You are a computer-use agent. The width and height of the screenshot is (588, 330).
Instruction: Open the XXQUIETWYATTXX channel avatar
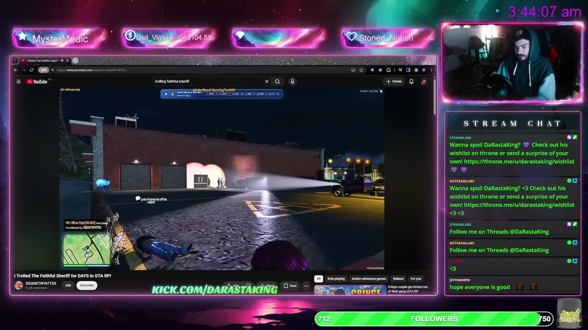(x=18, y=285)
